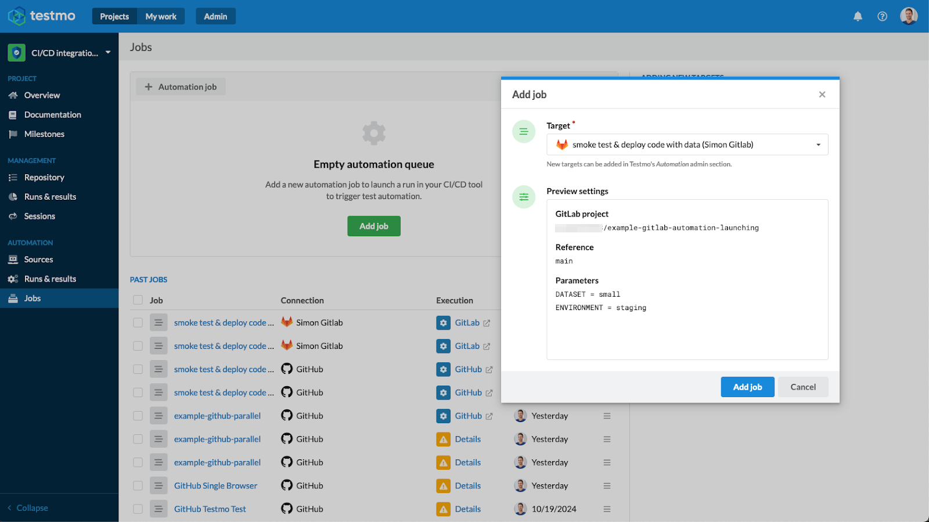This screenshot has height=522, width=929.
Task: Click warning icon in GitHub Single Browser row
Action: point(444,485)
